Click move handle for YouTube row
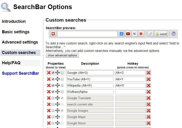Viewport: 182px width, 128px height. (x=58, y=79)
